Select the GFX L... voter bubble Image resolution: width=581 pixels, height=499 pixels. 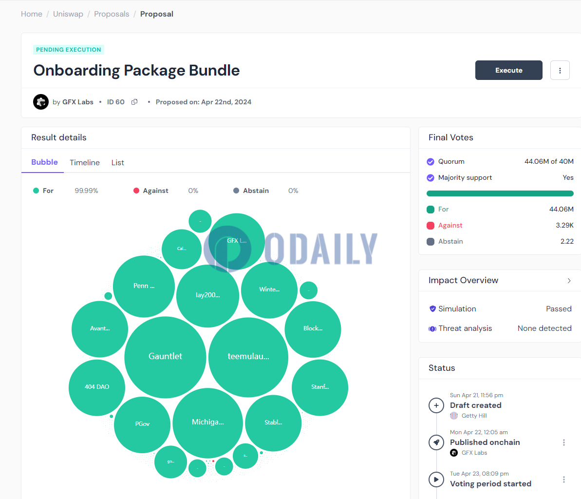[x=237, y=241]
